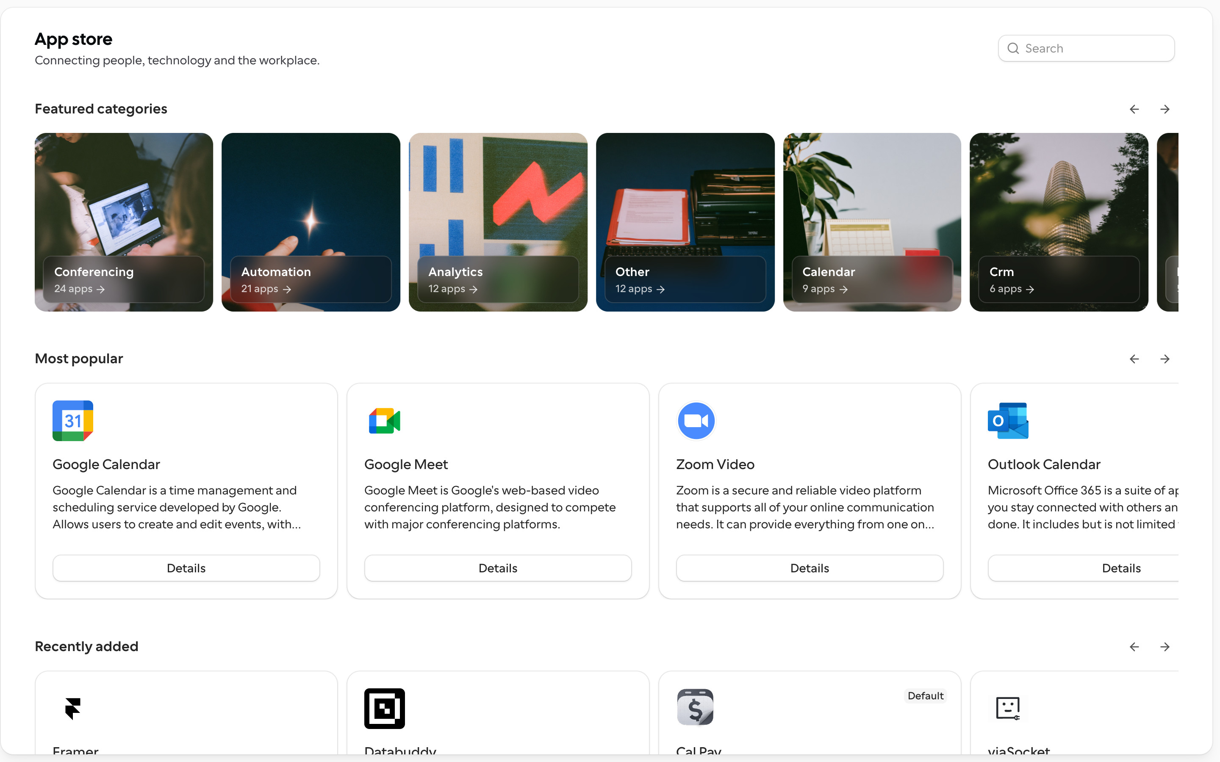Open Details for Zoom Video
1220x762 pixels.
[809, 568]
